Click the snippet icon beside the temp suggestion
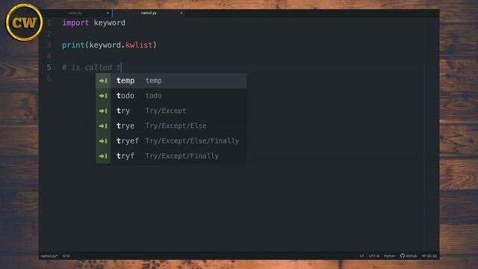 [103, 81]
